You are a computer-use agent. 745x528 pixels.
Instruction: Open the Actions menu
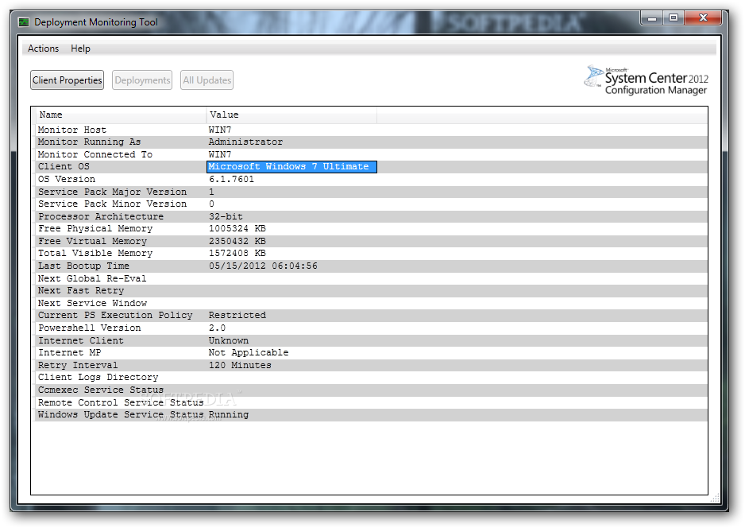coord(43,49)
